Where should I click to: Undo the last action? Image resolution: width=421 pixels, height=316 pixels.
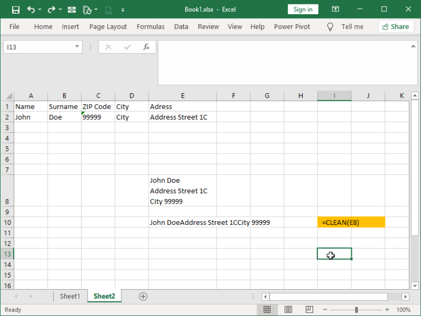[31, 9]
